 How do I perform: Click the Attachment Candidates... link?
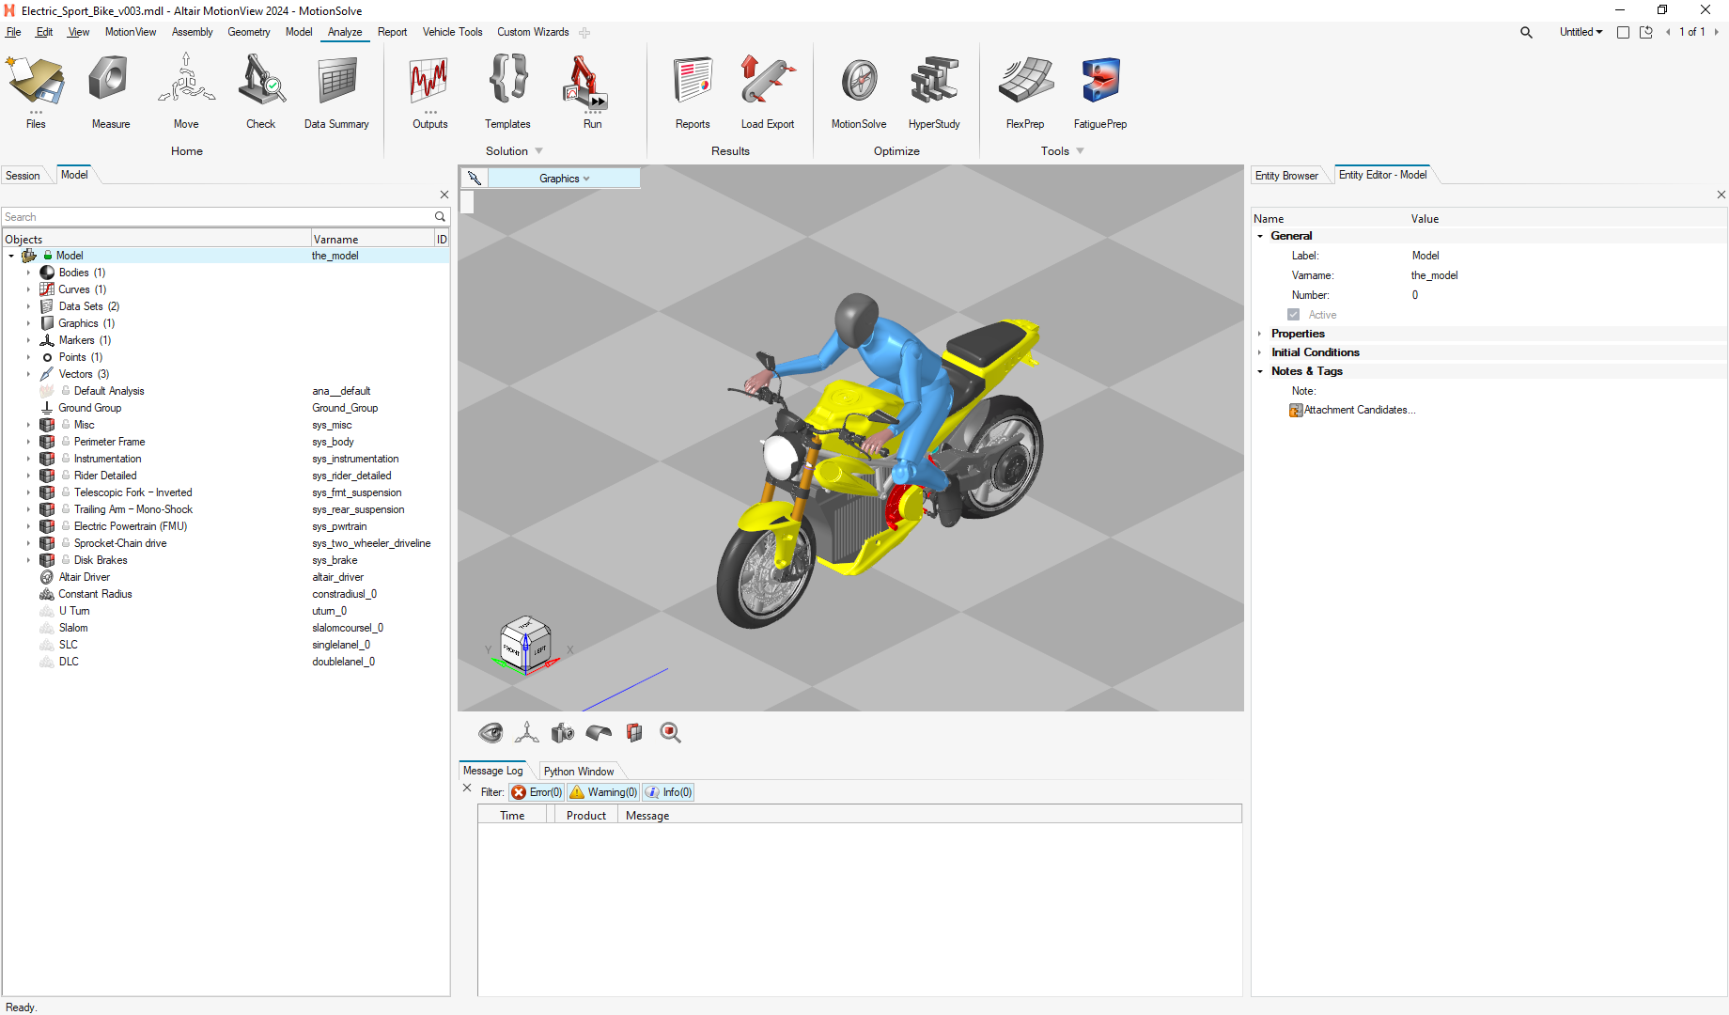click(1360, 411)
